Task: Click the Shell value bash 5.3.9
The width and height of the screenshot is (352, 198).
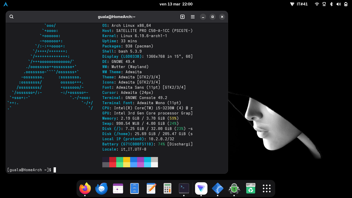Action: click(130, 51)
